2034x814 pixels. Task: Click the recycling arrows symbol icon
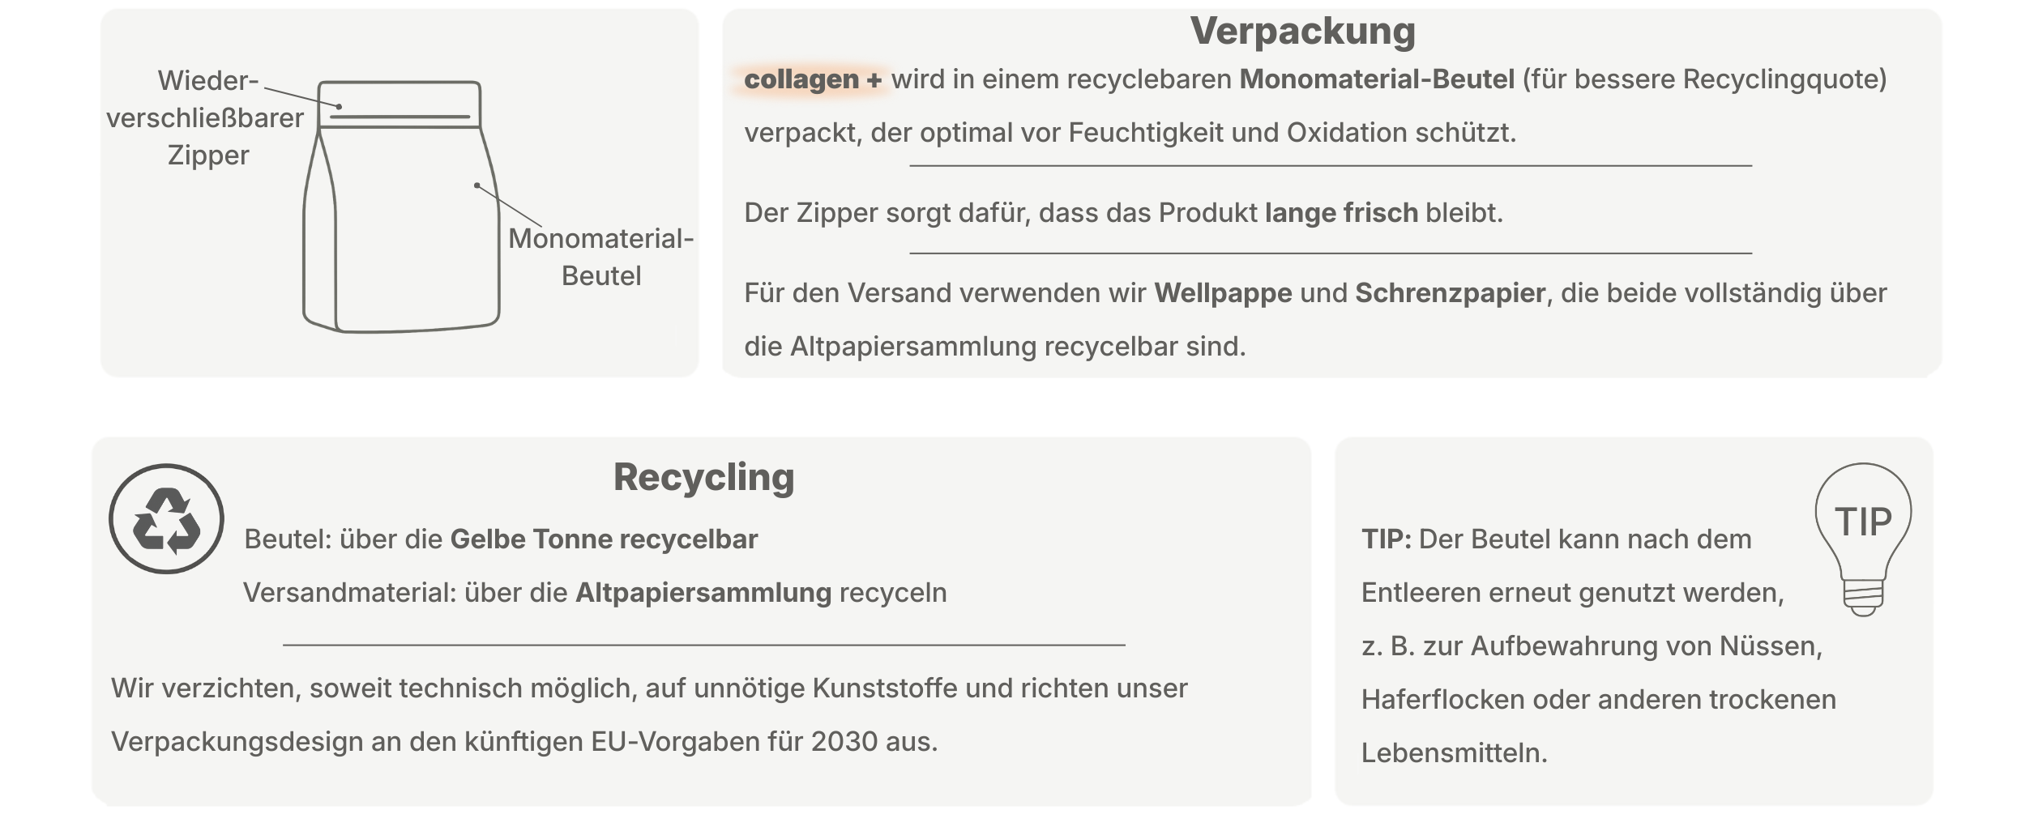tap(166, 519)
